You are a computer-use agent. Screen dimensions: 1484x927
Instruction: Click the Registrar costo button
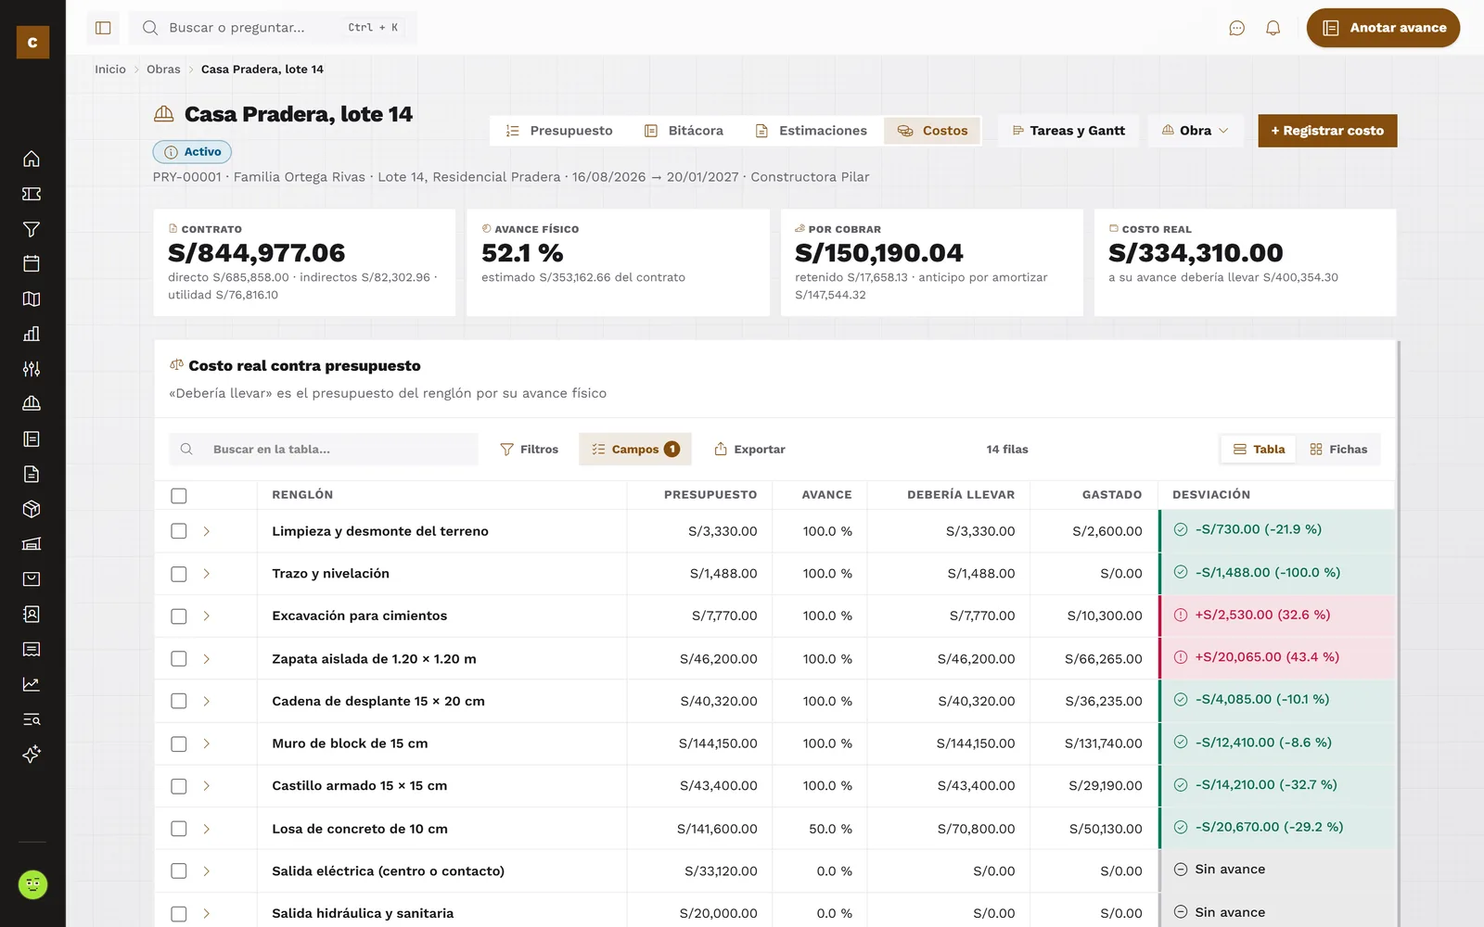pyautogui.click(x=1327, y=131)
